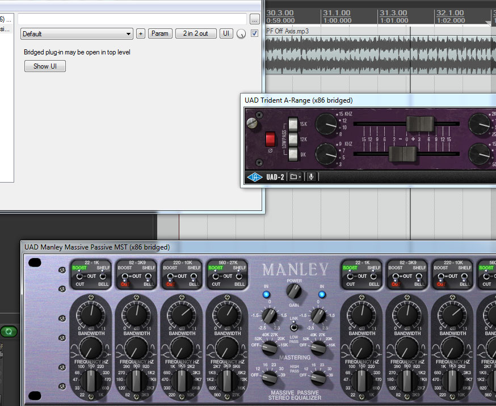Click the 30.3.00 timeline ruler mark
This screenshot has height=406, width=496.
point(280,13)
